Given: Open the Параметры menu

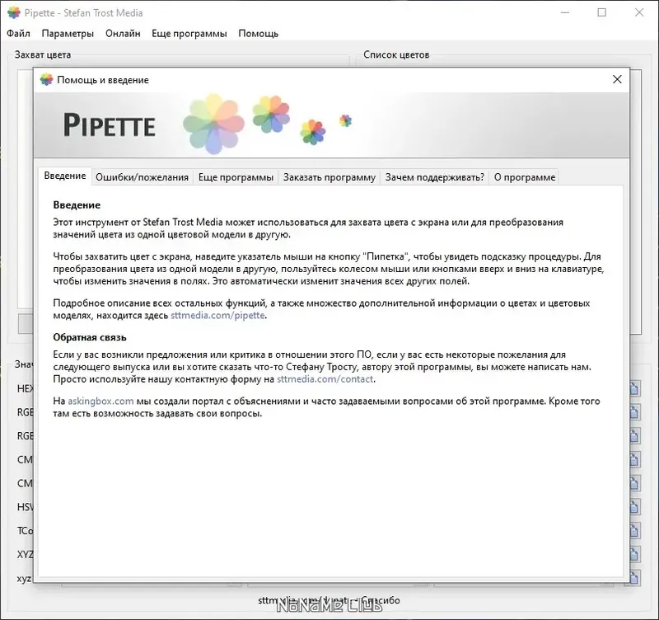Looking at the screenshot, I should coord(70,33).
